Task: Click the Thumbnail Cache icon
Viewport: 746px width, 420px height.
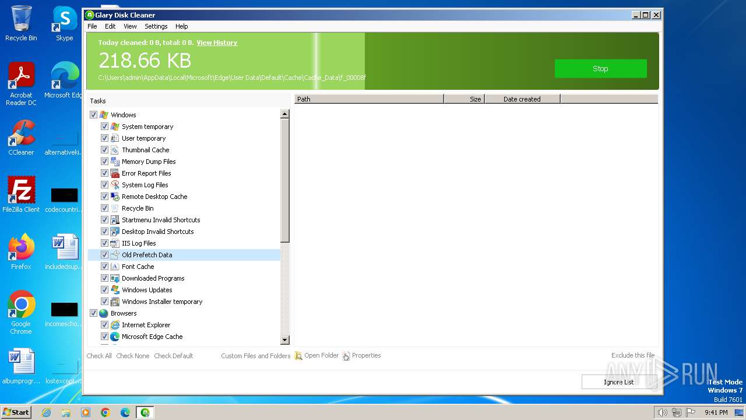Action: point(115,150)
